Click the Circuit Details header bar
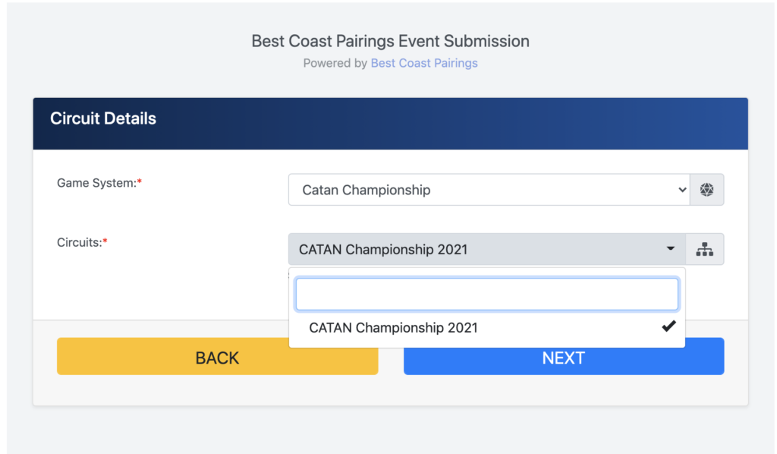The width and height of the screenshot is (777, 454). click(391, 124)
